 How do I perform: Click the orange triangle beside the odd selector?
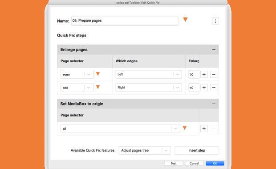pos(98,87)
